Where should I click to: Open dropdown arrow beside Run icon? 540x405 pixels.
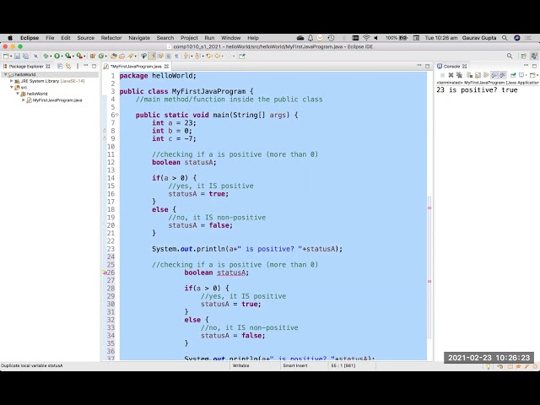[62, 57]
